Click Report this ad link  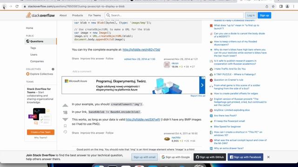click(198, 96)
